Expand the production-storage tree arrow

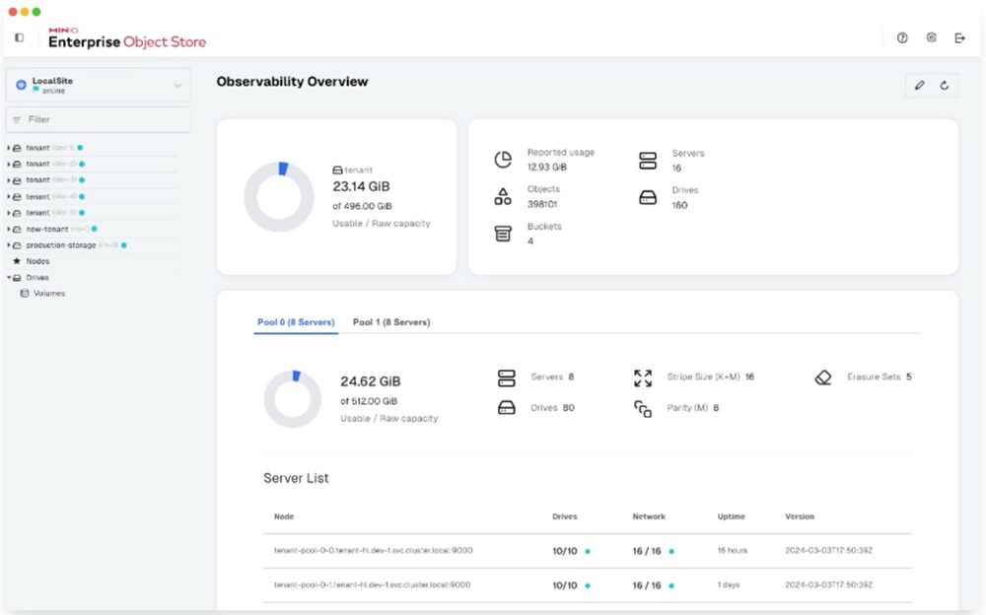click(x=9, y=245)
